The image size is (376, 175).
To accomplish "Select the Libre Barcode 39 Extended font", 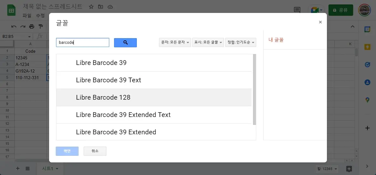I will tap(154, 132).
